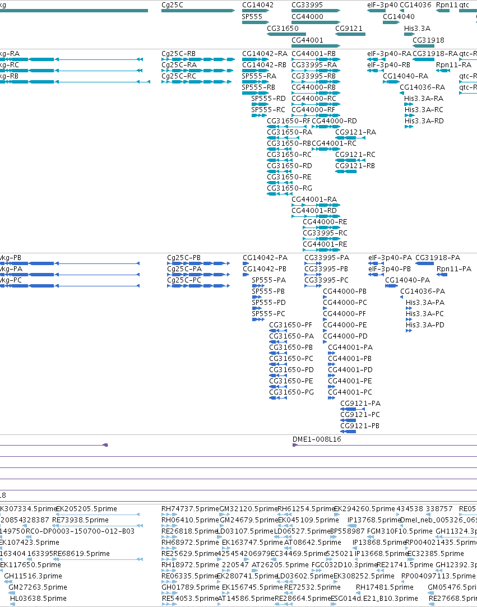Select transcript CG44000-RD
This screenshot has height=607, width=477.
[x=326, y=127]
